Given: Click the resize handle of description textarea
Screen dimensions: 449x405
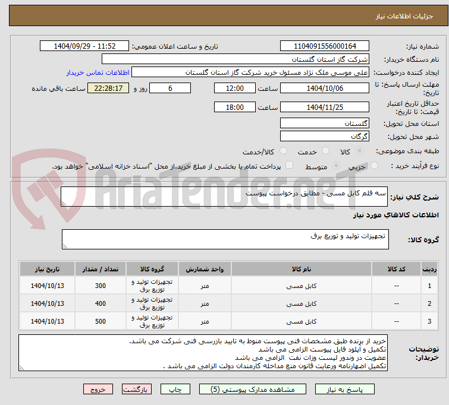Looking at the screenshot, I should [64, 203].
